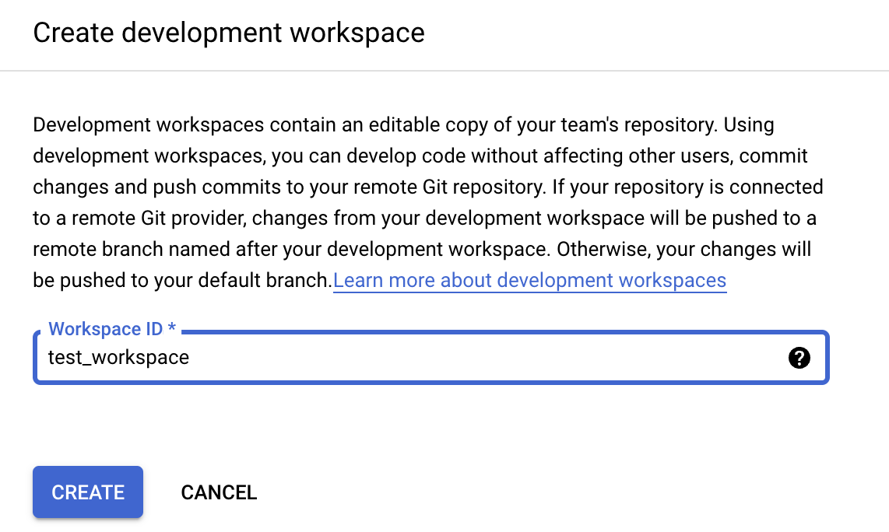Click inside the Workspace ID text field
This screenshot has height=532, width=889.
389,358
